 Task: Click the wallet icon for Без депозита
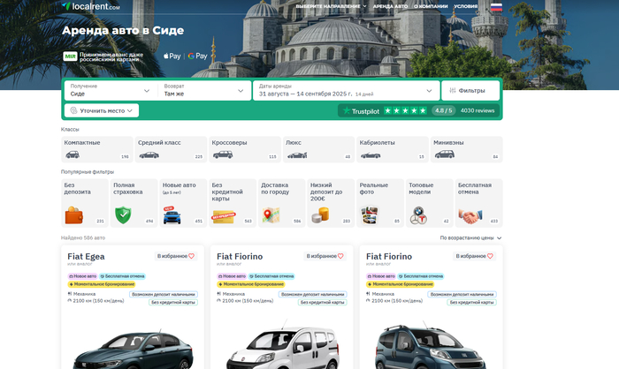tap(74, 215)
